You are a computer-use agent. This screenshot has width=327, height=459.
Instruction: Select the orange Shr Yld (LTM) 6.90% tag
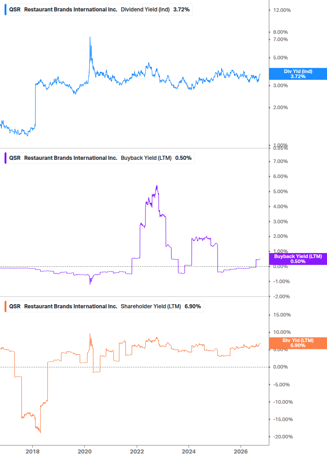[298, 343]
